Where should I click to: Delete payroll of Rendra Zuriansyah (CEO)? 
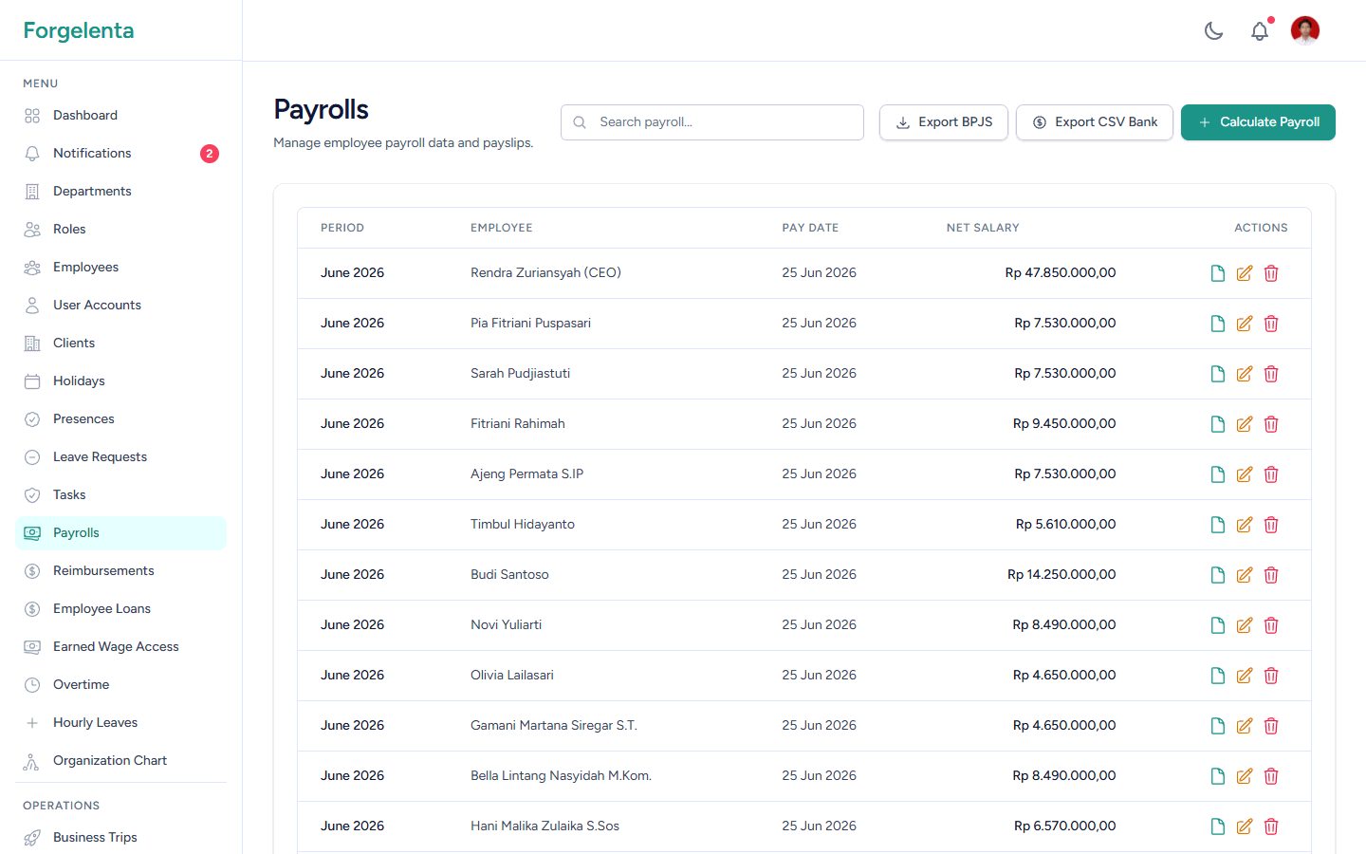(1271, 273)
